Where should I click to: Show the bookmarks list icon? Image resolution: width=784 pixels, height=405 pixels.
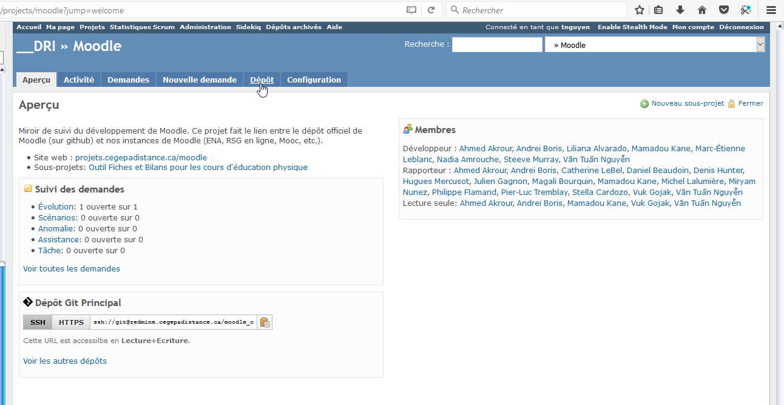659,10
